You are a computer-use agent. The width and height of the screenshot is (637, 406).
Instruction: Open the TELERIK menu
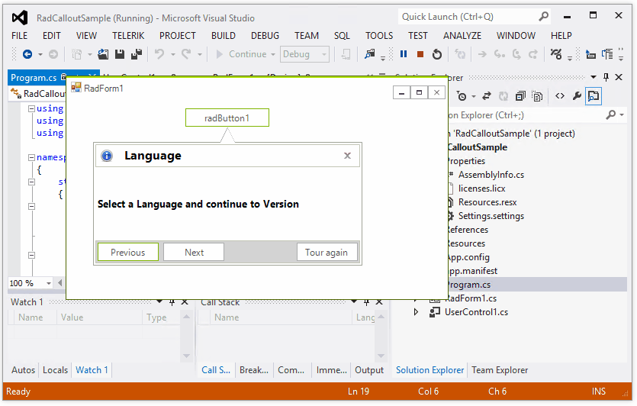(x=128, y=36)
